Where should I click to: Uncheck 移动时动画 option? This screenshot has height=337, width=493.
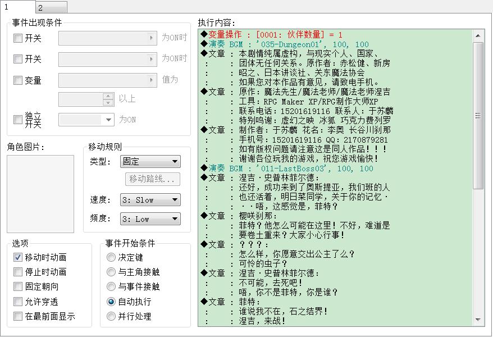pyautogui.click(x=18, y=257)
